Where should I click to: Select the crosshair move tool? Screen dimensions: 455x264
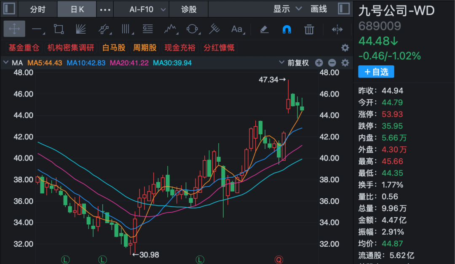14,29
